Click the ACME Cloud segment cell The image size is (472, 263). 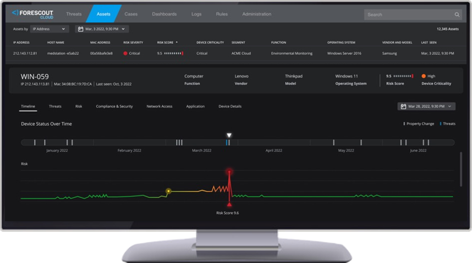click(x=241, y=53)
